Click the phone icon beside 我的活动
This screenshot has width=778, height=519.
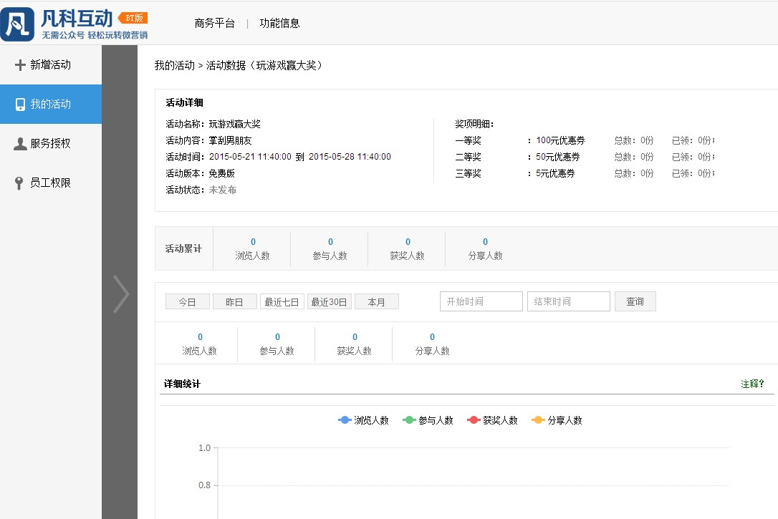pyautogui.click(x=20, y=104)
